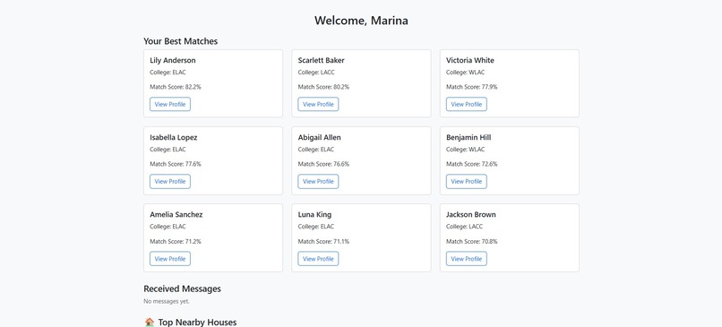This screenshot has width=722, height=327.
Task: Open Lily Anderson's View Profile button
Action: (170, 104)
